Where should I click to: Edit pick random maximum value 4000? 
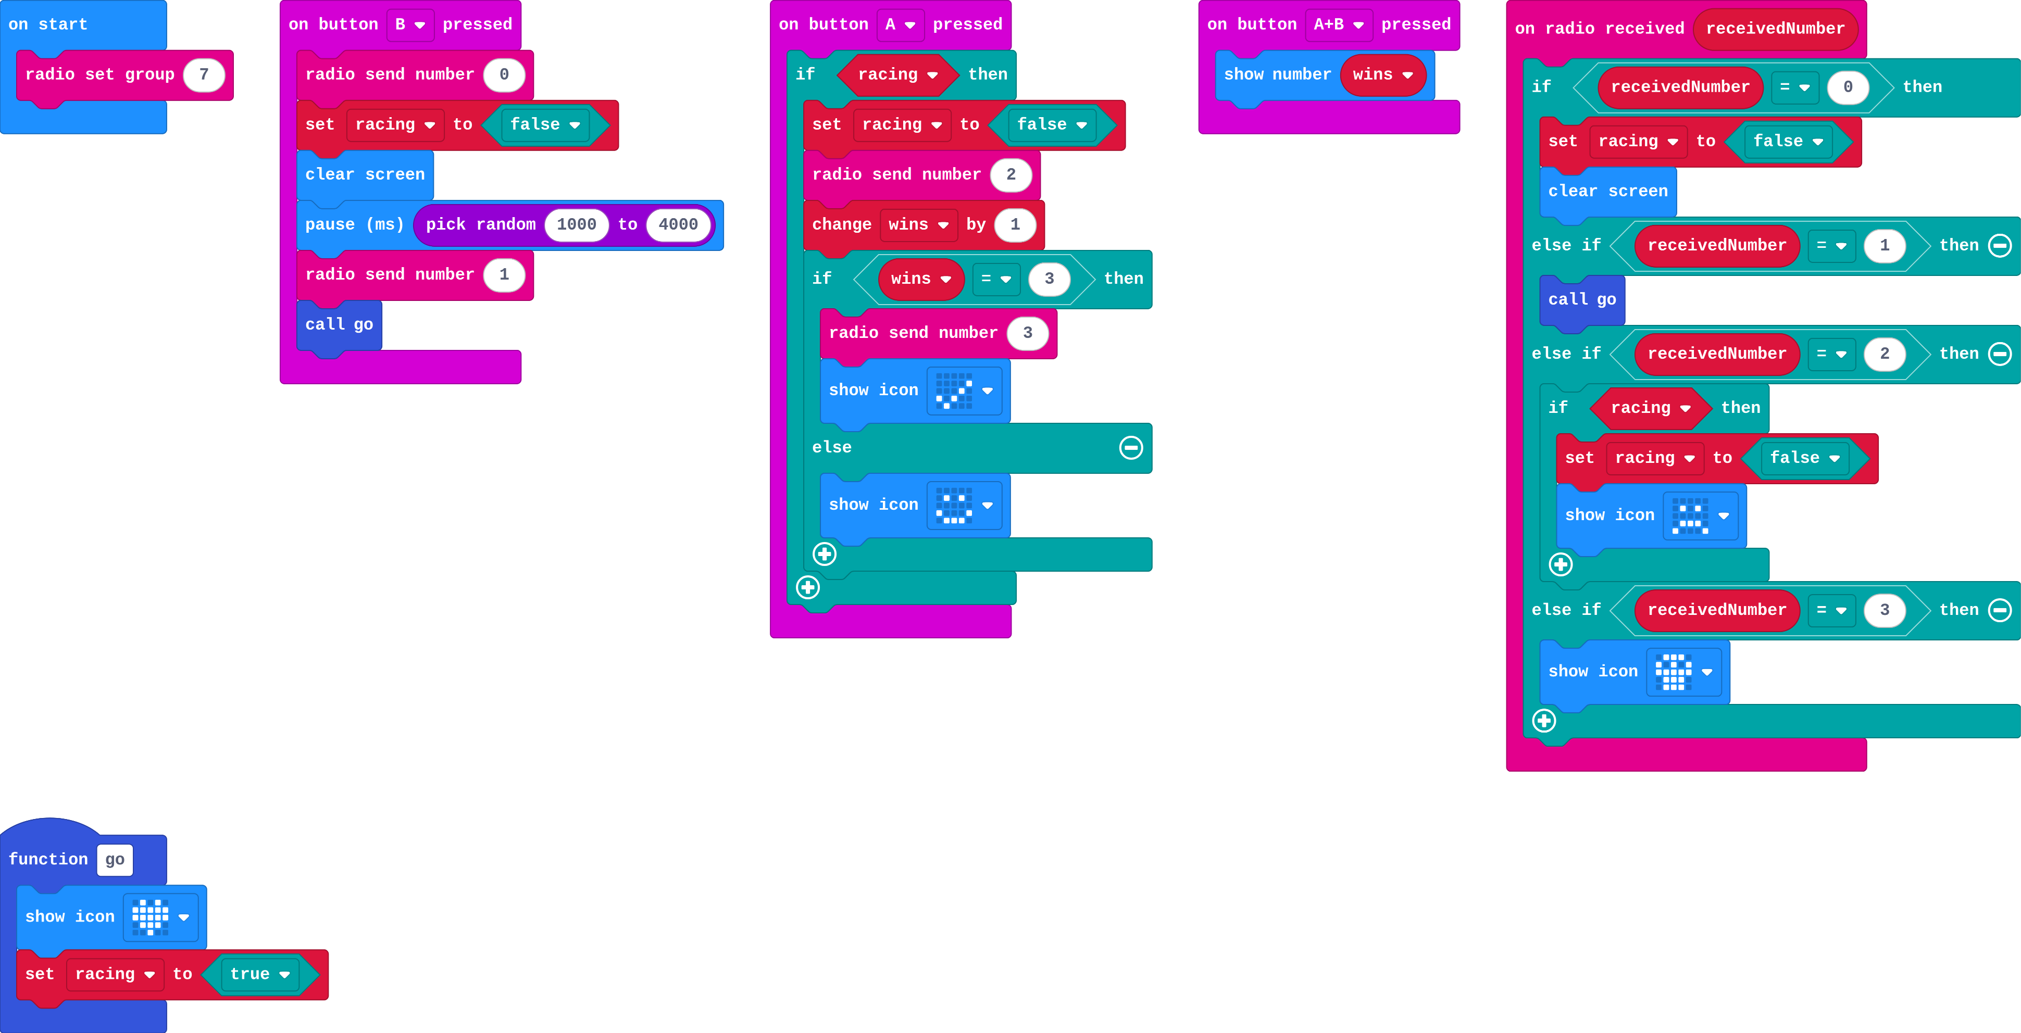679,225
